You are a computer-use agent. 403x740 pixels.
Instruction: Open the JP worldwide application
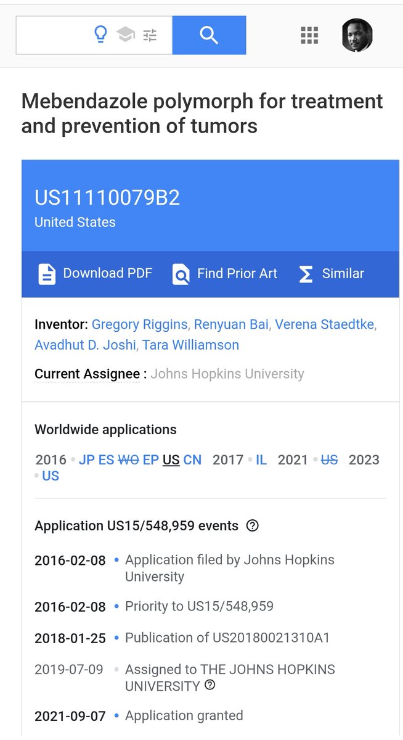[x=87, y=460]
